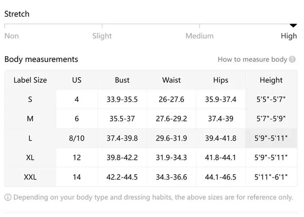Viewport: 304px width, 217px height.
Task: Click the US column header
Action: pyautogui.click(x=77, y=80)
